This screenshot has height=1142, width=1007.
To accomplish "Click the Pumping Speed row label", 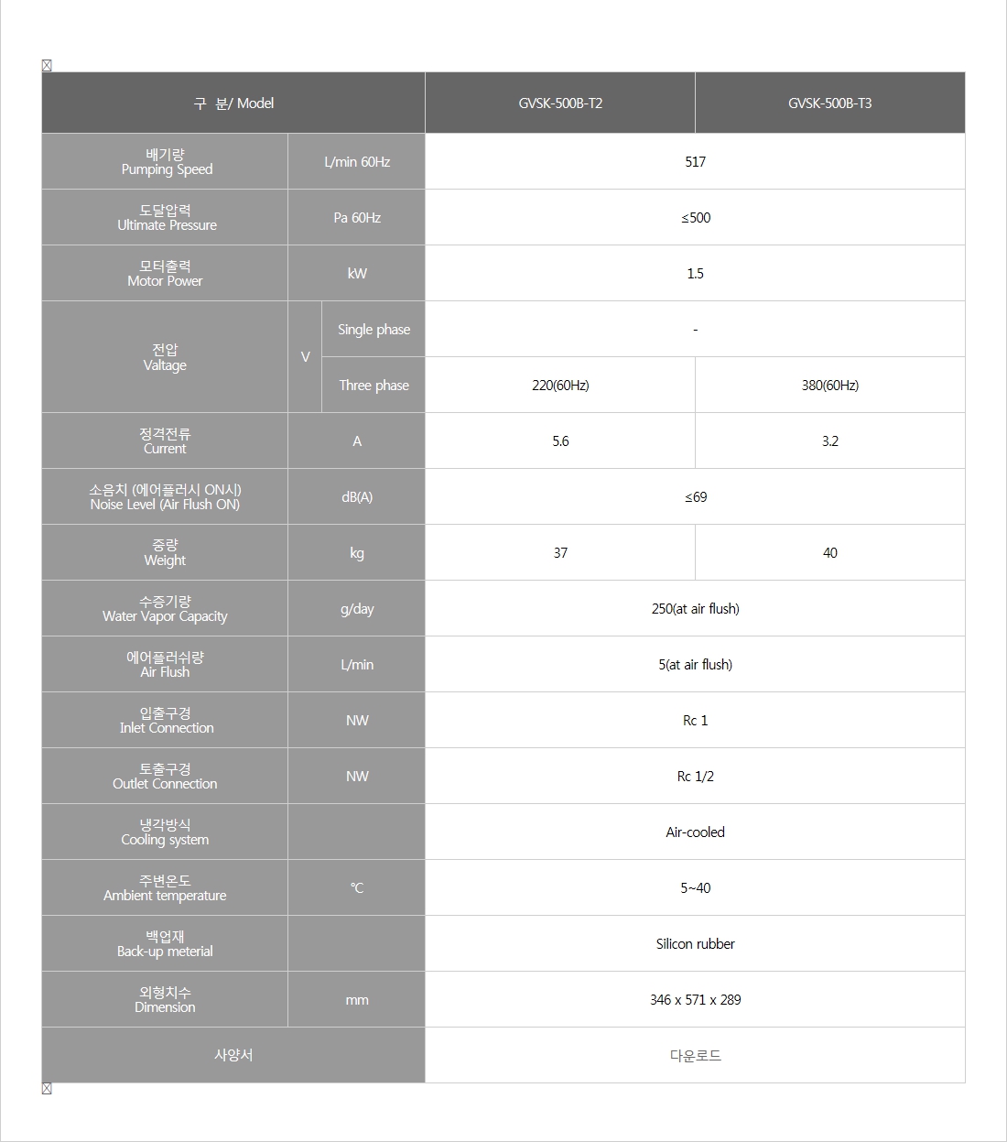I will [166, 162].
